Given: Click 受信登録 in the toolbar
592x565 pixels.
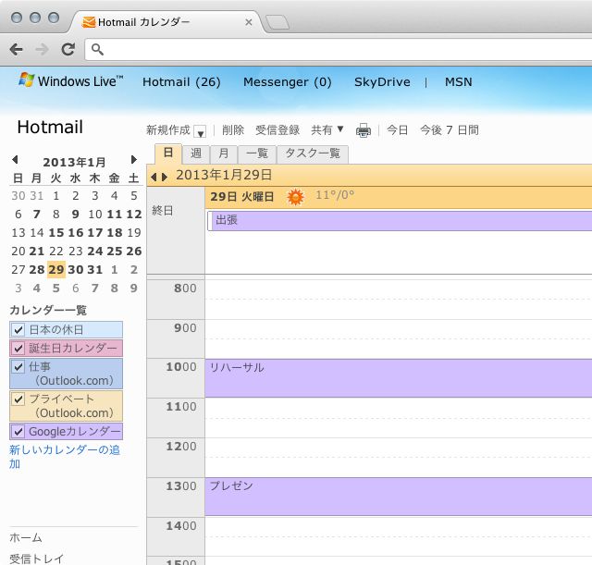Looking at the screenshot, I should point(277,130).
